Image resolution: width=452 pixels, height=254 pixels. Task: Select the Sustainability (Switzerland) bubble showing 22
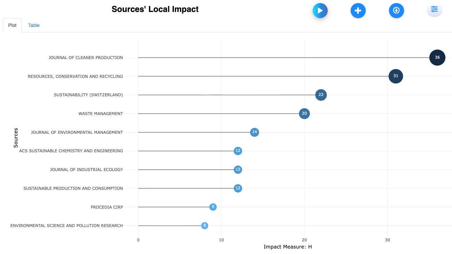pos(321,95)
